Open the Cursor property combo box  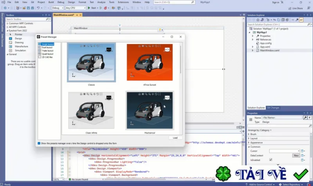(284, 151)
